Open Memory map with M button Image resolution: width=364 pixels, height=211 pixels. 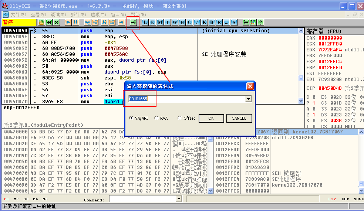(160, 23)
